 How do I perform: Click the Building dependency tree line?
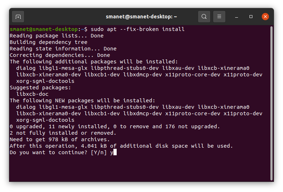tap(49, 42)
